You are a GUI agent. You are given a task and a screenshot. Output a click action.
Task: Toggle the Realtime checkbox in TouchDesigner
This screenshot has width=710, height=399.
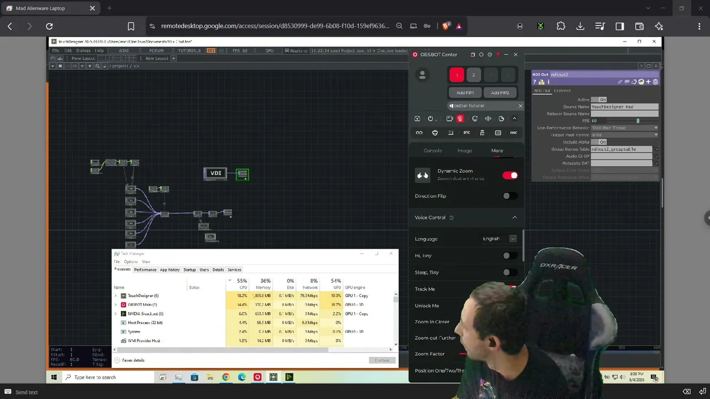click(x=286, y=50)
